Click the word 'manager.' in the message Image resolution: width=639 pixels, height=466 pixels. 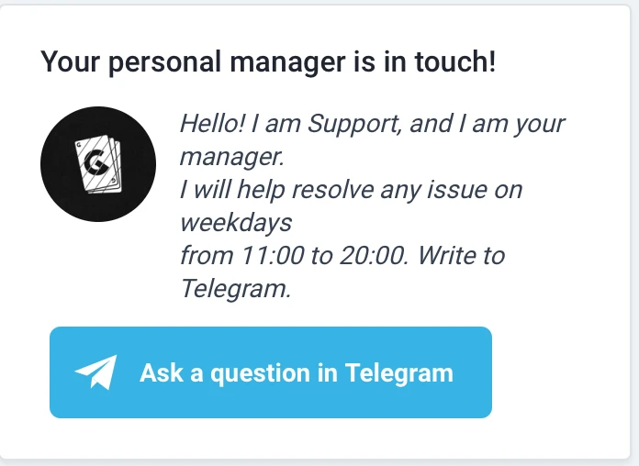(232, 157)
